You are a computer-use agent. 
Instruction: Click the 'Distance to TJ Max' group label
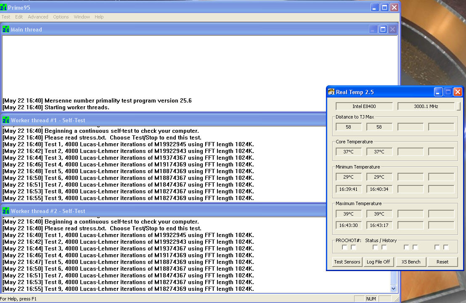point(355,117)
